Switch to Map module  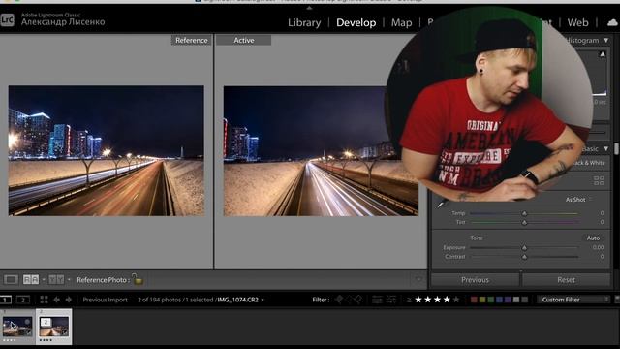[401, 22]
